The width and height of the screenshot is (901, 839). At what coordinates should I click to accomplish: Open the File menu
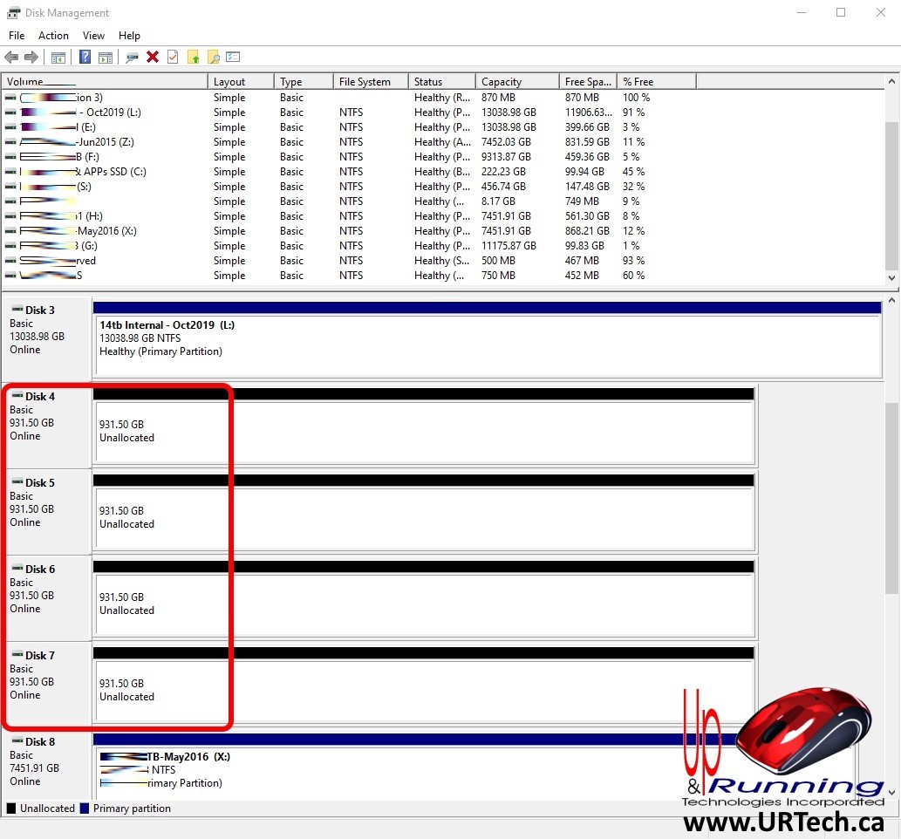coord(17,36)
